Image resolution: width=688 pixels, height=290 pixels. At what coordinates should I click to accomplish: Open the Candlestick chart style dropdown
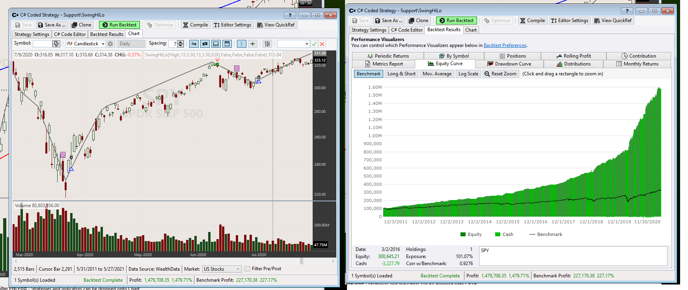click(x=86, y=44)
